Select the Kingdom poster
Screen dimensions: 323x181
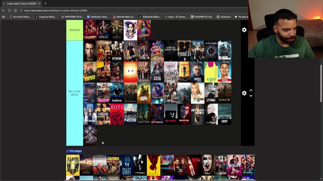130,93
